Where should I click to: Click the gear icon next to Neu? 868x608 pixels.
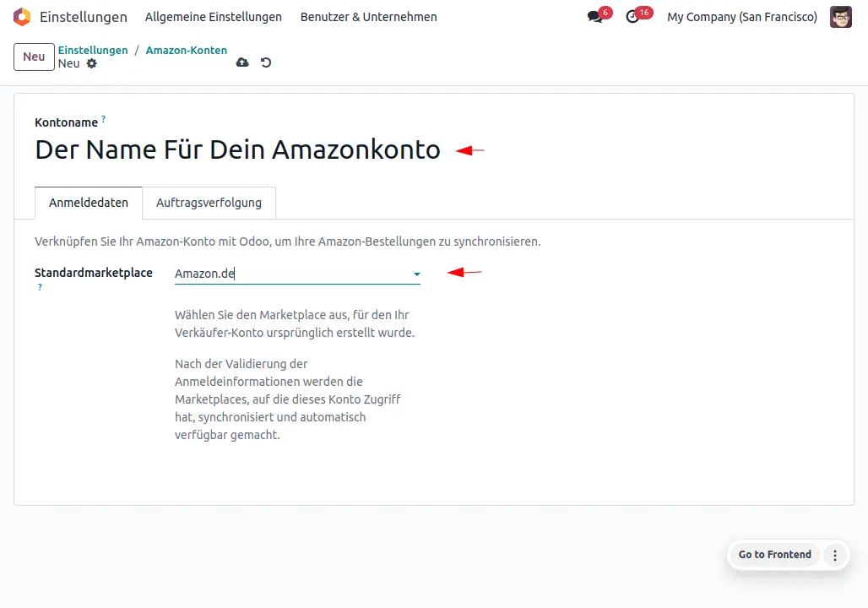[x=92, y=63]
